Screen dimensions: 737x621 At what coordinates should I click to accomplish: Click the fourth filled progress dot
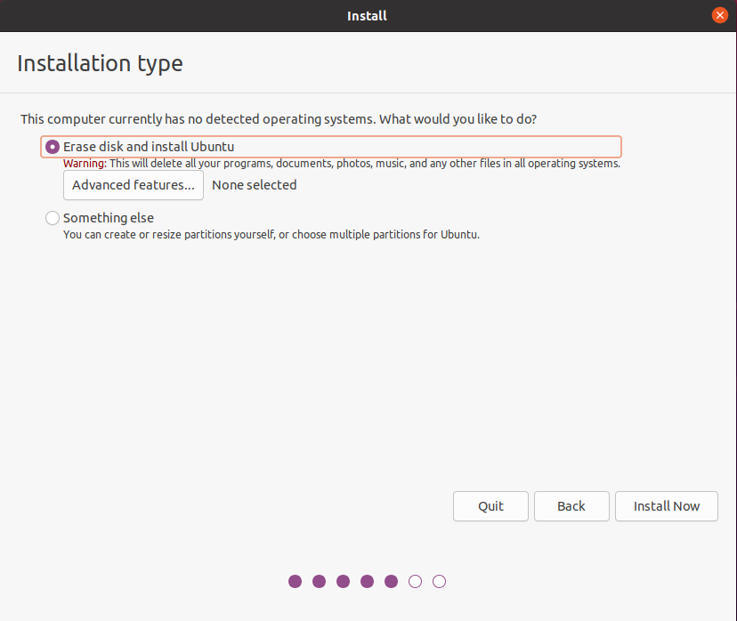tap(368, 582)
